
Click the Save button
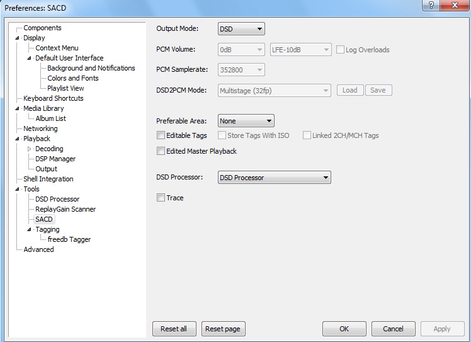[x=378, y=90]
